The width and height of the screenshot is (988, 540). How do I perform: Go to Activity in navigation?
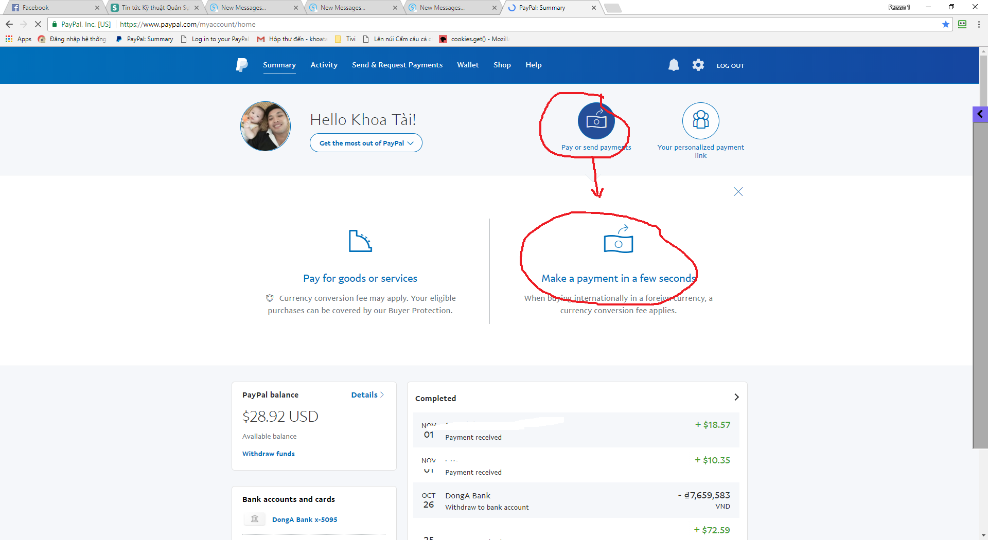coord(324,65)
